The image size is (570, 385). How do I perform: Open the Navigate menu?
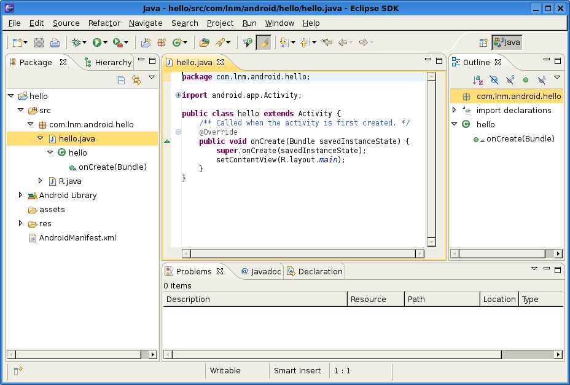146,23
